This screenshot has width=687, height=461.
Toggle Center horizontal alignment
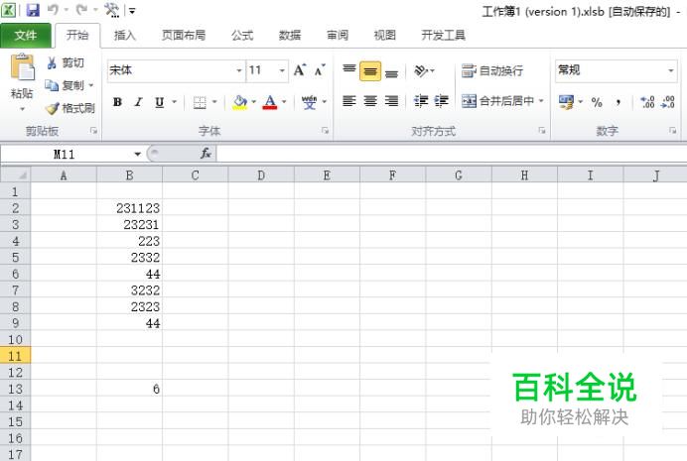370,101
